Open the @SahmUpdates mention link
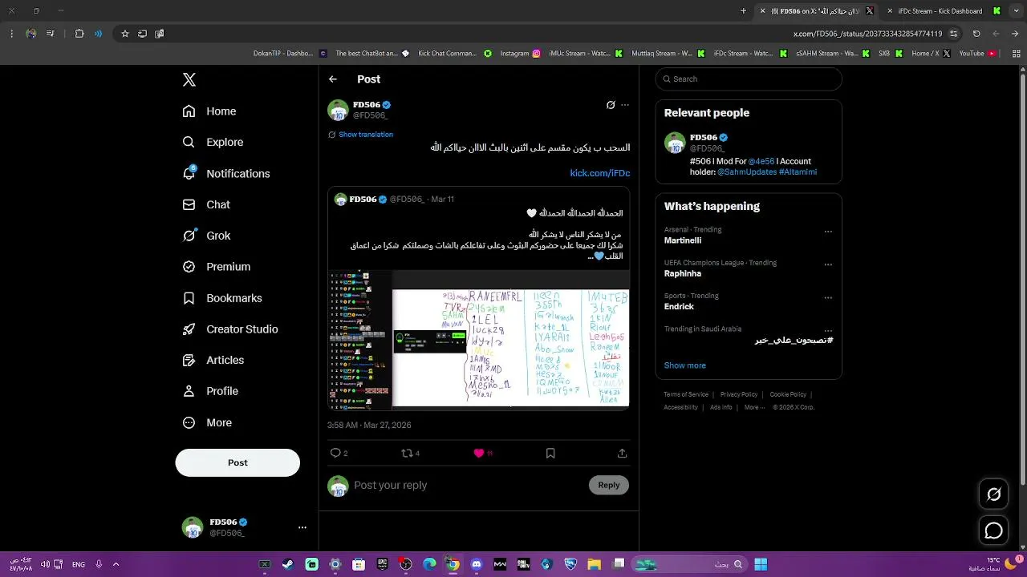Viewport: 1027px width, 577px height. (x=746, y=172)
